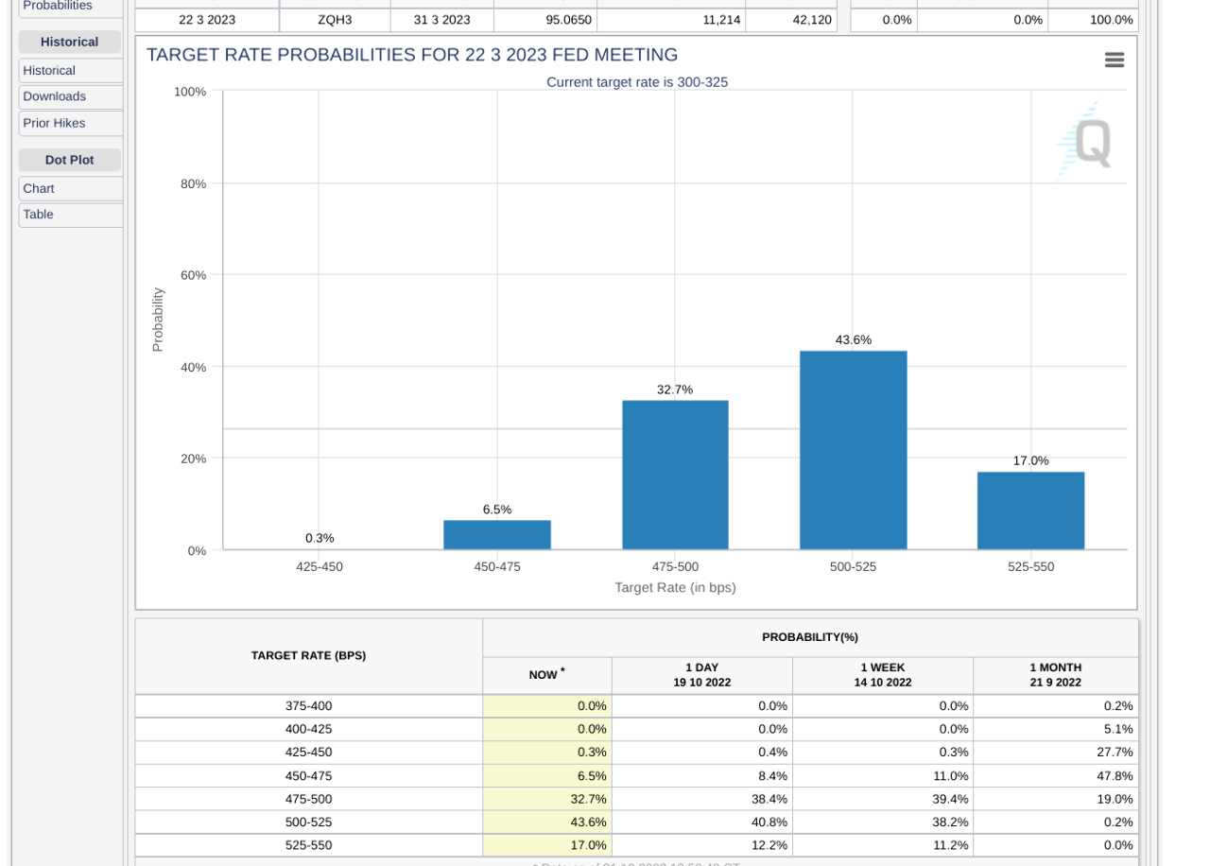Click the Current target rate is 300-325 text

[x=637, y=82]
